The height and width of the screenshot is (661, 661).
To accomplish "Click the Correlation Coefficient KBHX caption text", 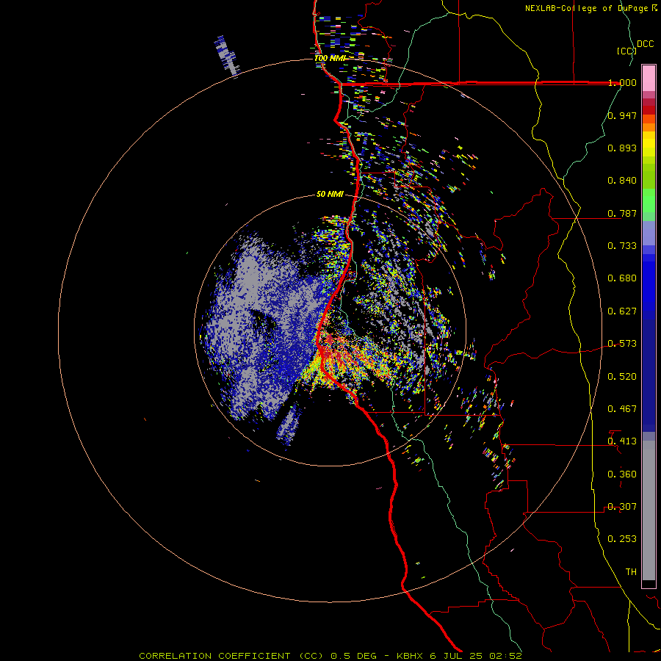I will pos(330,656).
